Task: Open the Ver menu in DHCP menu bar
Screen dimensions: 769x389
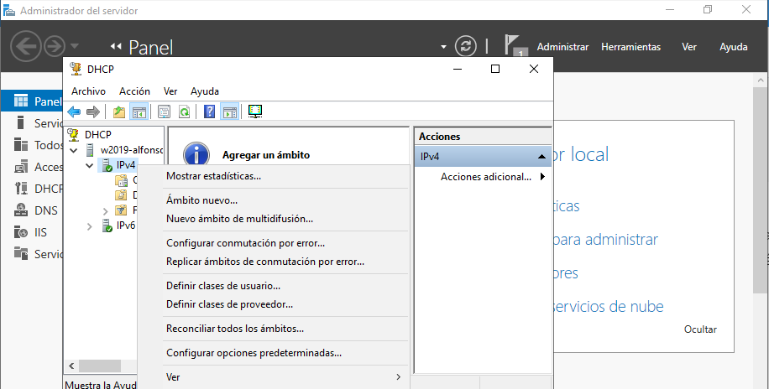Action: [x=170, y=91]
